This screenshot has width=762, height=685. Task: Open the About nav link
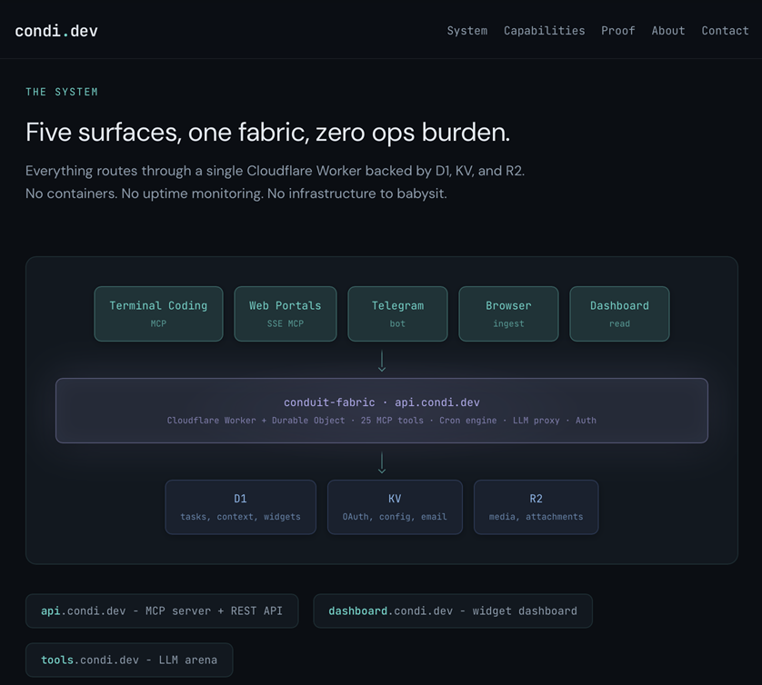tap(668, 31)
